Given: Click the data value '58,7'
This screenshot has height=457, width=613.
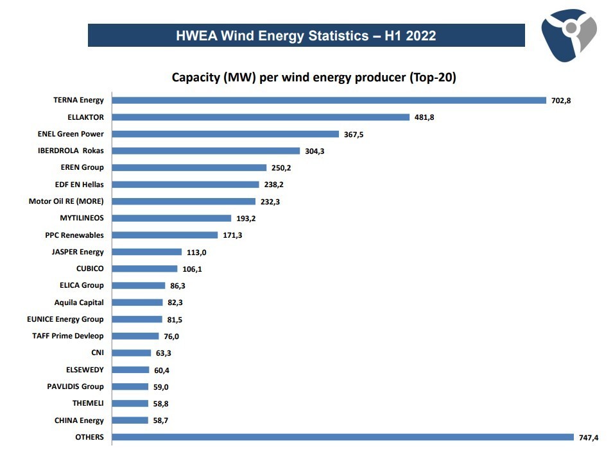Looking at the screenshot, I should [160, 420].
